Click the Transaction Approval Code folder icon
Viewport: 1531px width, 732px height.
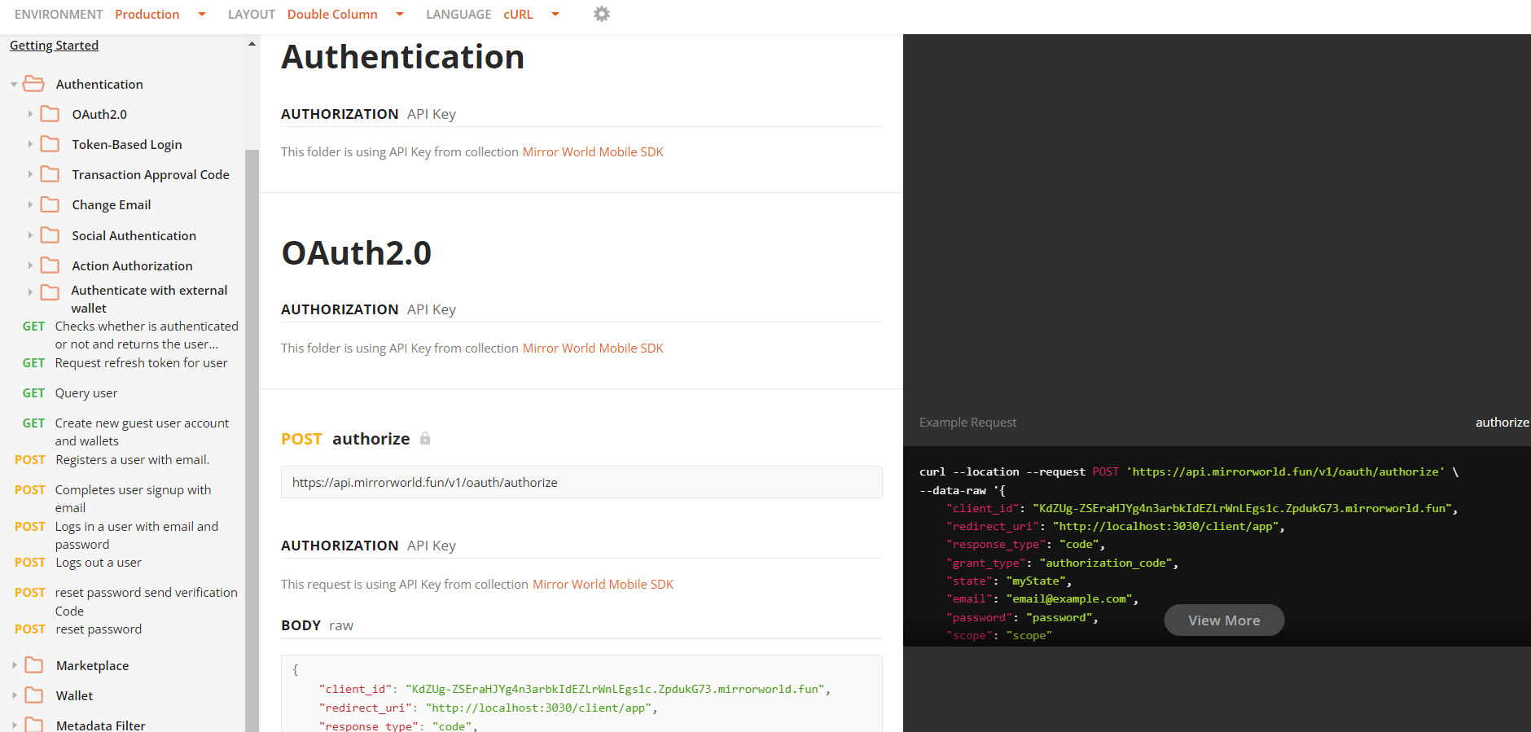[50, 174]
